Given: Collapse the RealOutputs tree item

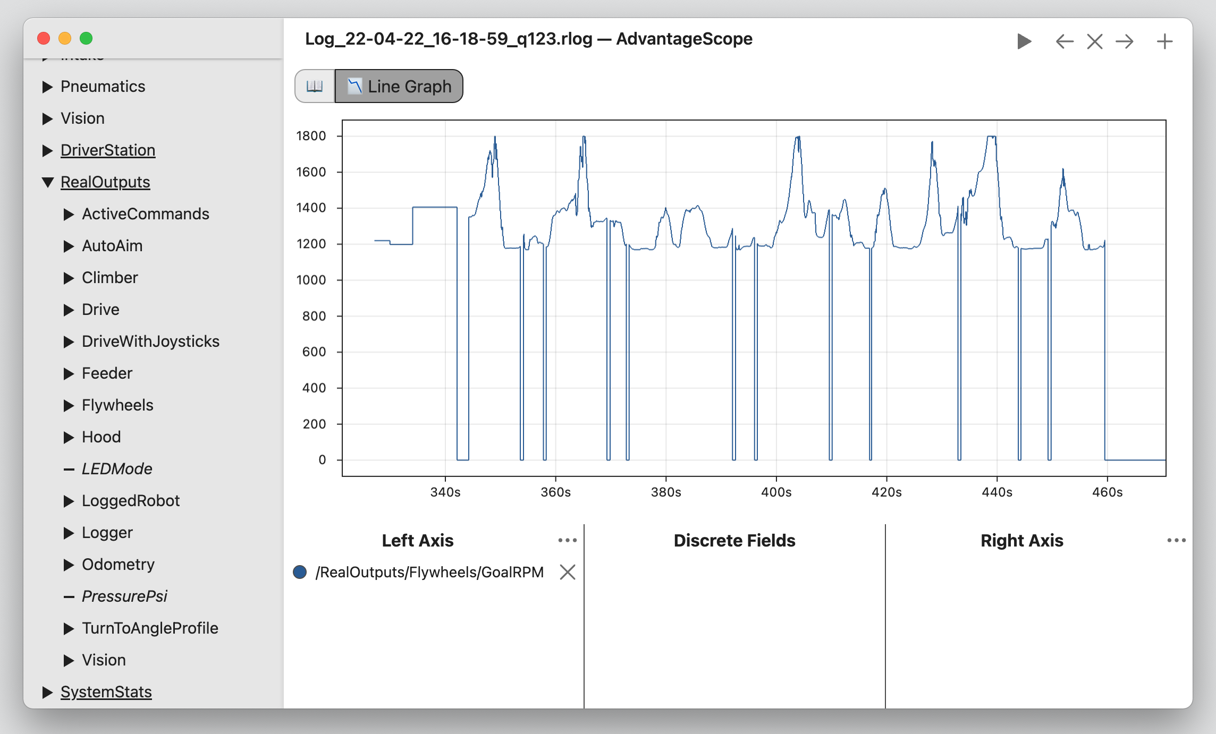Looking at the screenshot, I should (x=48, y=182).
